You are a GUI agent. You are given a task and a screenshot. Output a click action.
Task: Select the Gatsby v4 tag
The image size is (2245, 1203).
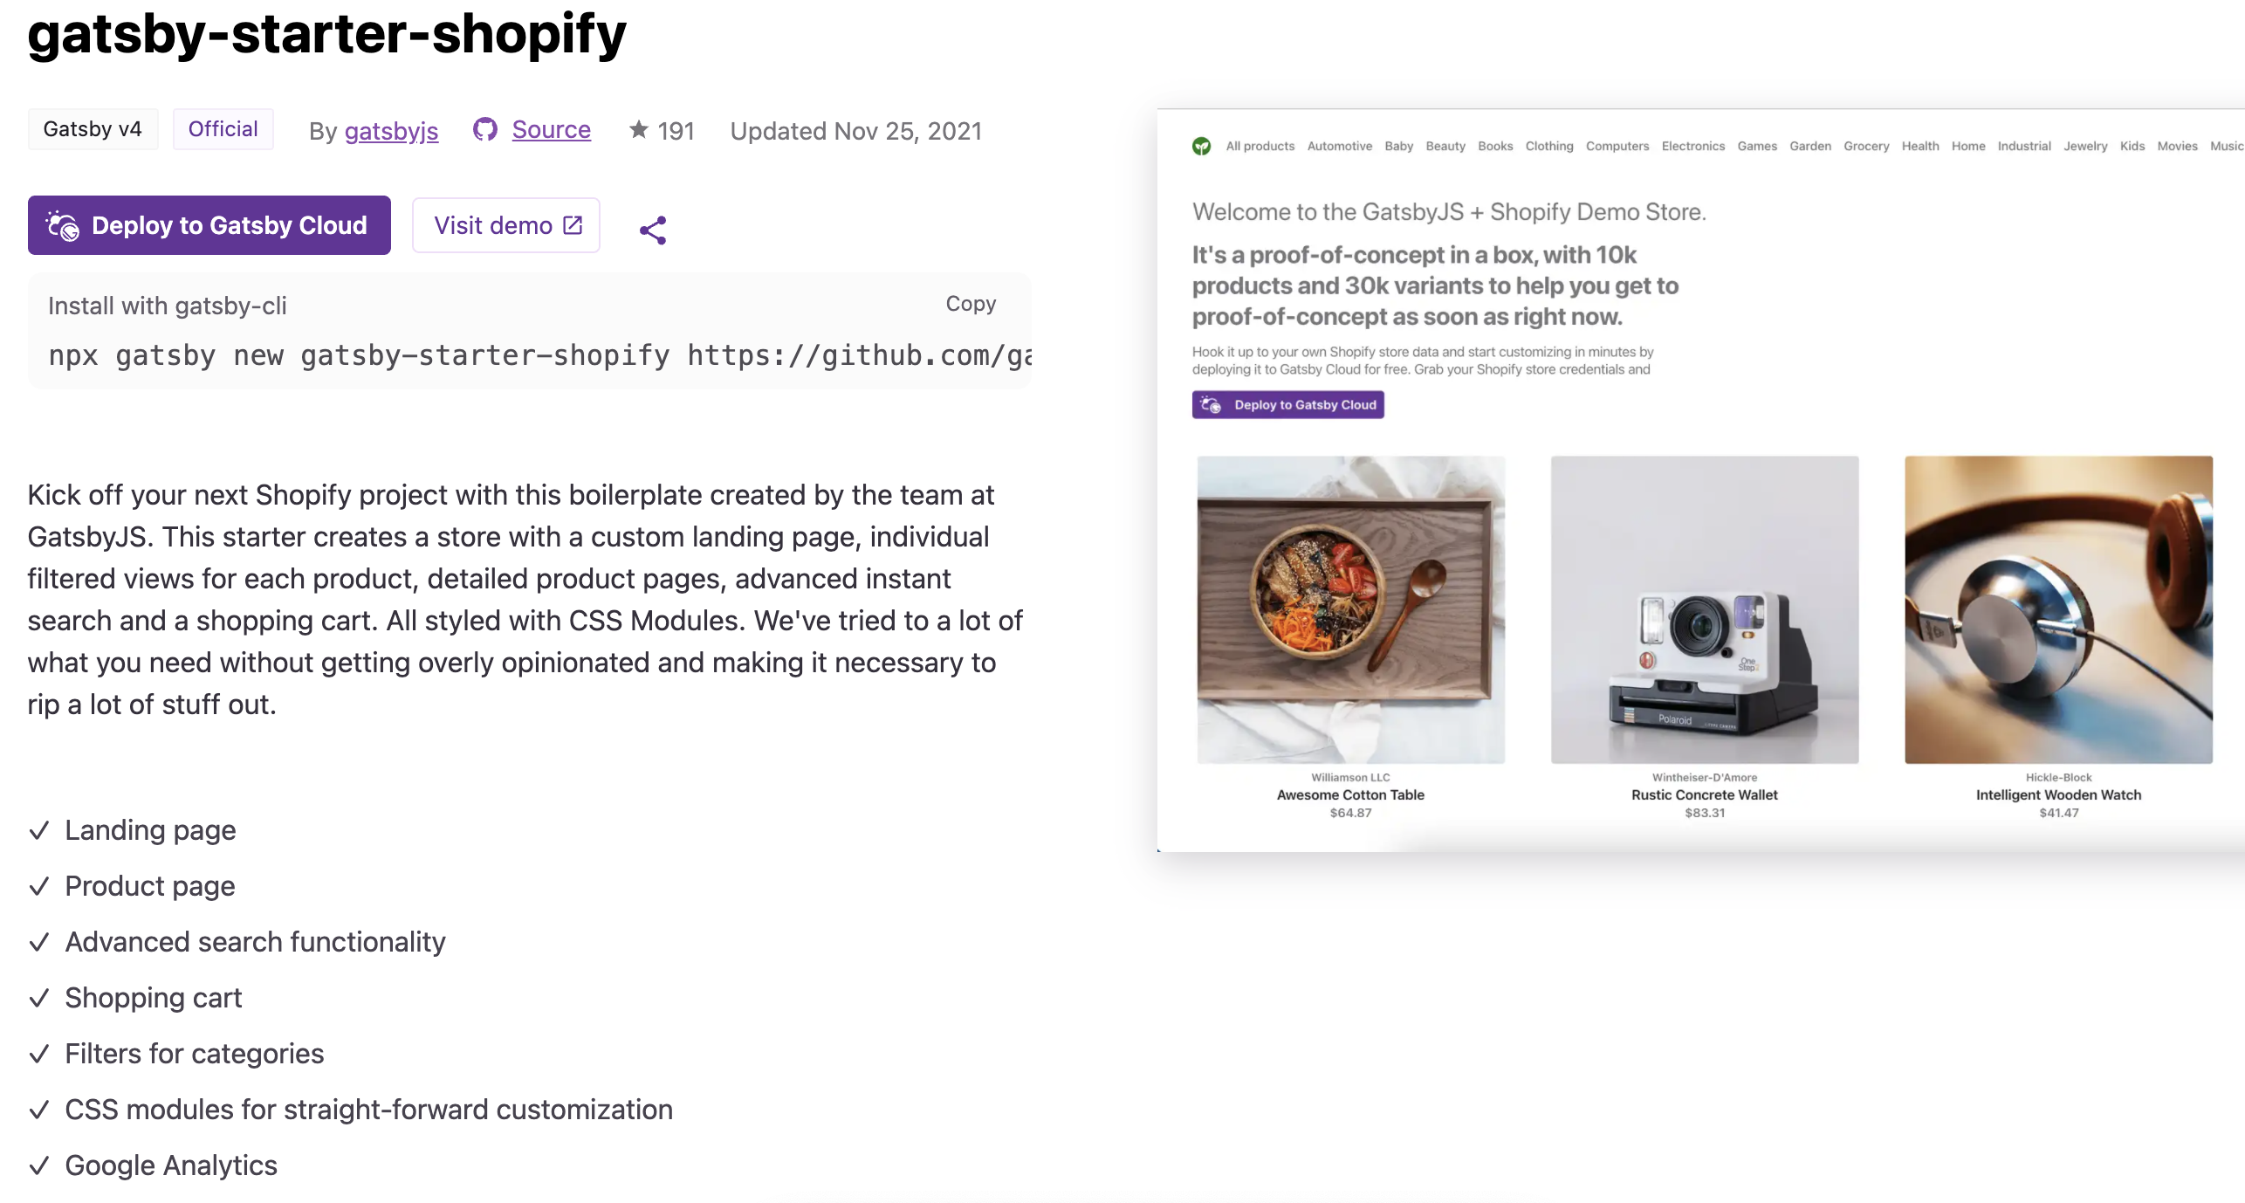pyautogui.click(x=93, y=129)
